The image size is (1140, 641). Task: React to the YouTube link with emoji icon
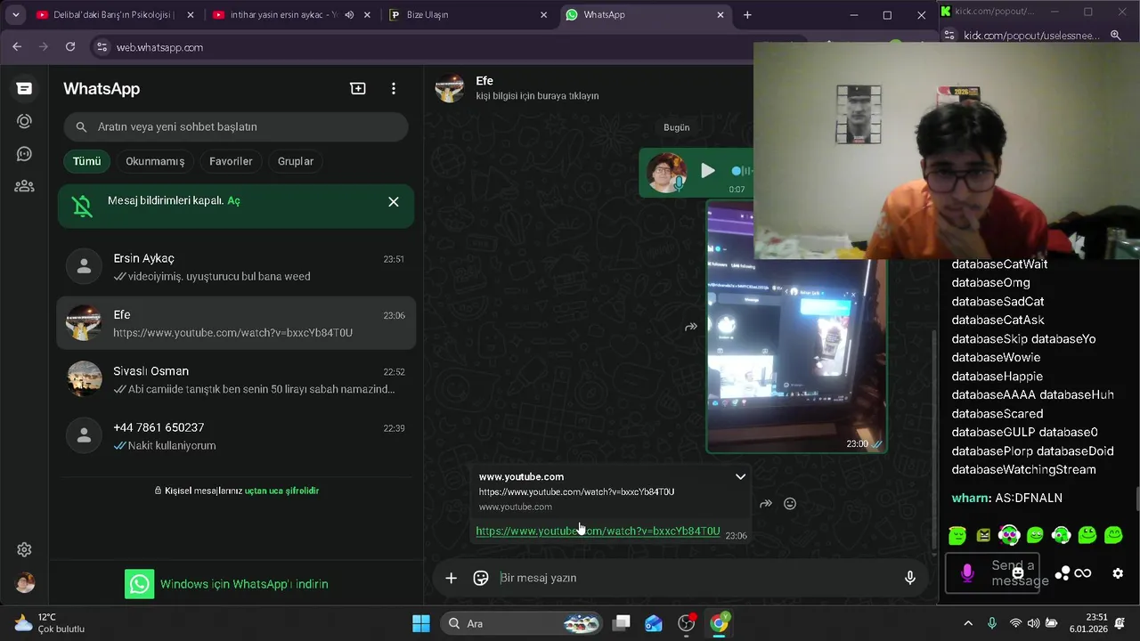[790, 504]
